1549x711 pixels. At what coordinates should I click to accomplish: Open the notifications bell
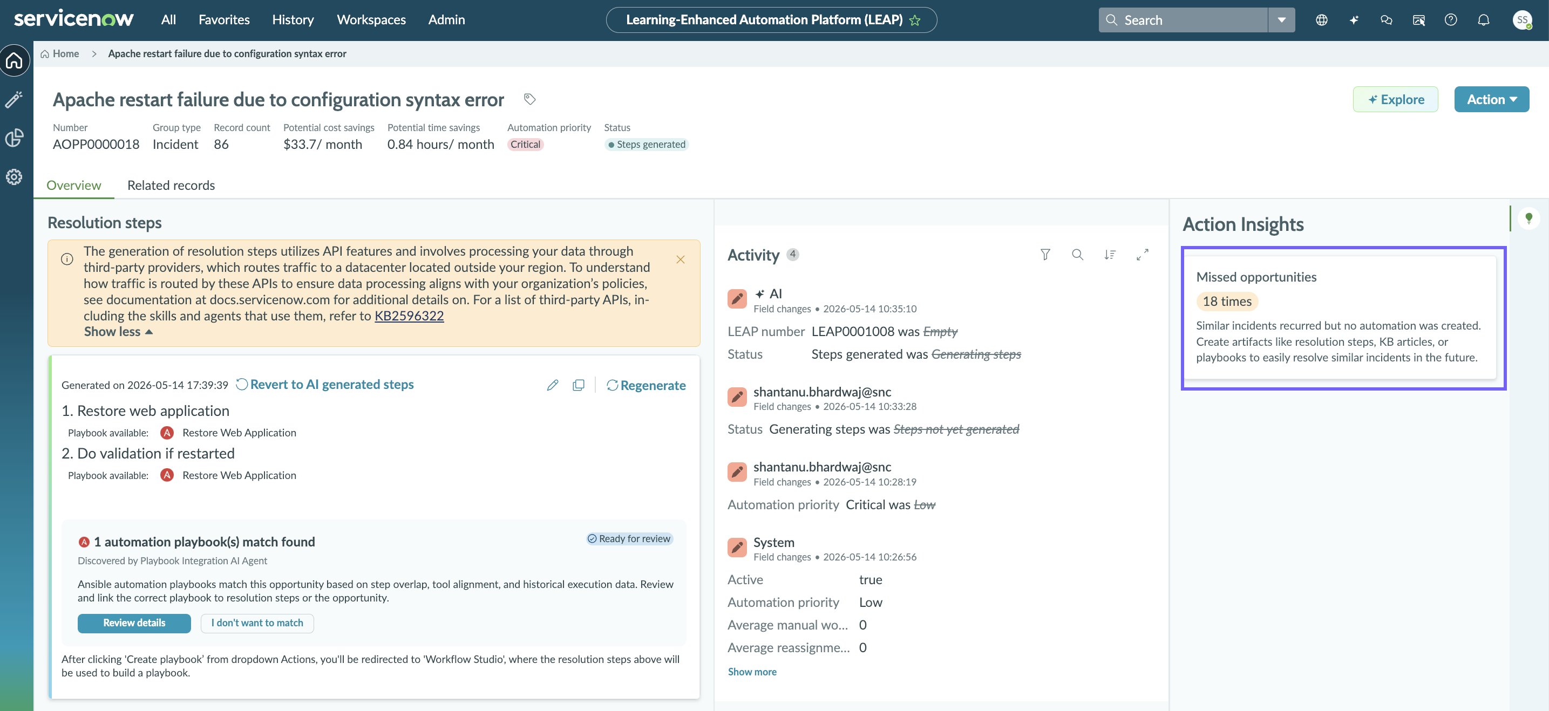coord(1484,20)
